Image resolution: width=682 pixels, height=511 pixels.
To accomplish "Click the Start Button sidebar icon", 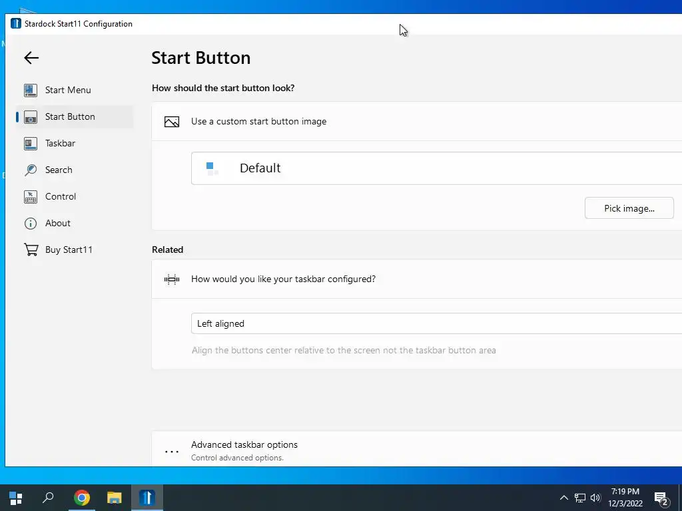I will click(x=31, y=117).
